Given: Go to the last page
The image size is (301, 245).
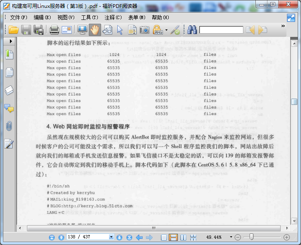Looking at the screenshot, I should click(129, 238).
